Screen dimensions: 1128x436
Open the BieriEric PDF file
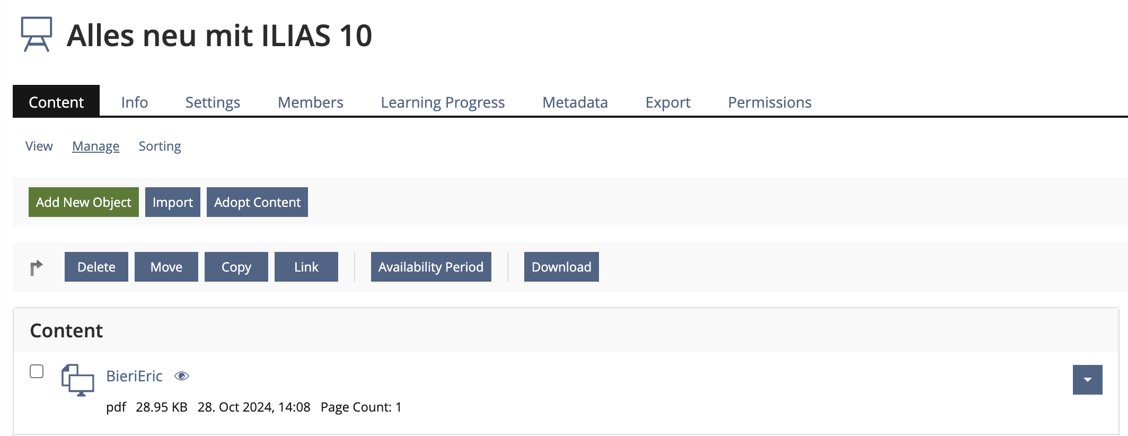point(134,376)
